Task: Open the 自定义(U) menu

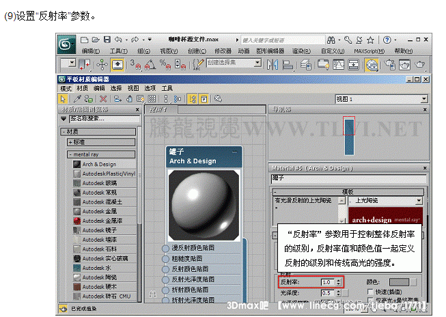Action: 333,51
